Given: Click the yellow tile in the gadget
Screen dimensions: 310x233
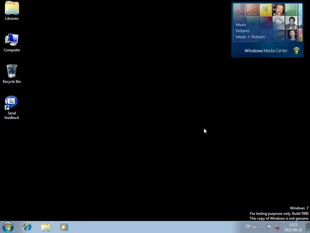Looking at the screenshot, I should pos(265,10).
